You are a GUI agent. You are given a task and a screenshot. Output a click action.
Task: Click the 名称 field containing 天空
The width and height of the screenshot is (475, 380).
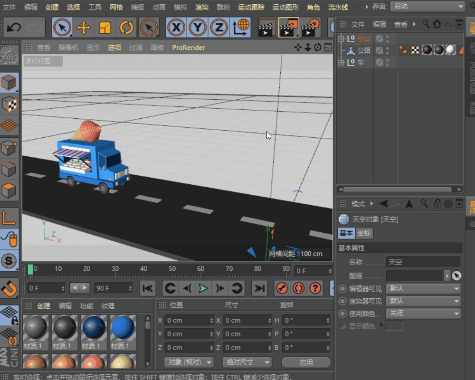[x=423, y=262]
